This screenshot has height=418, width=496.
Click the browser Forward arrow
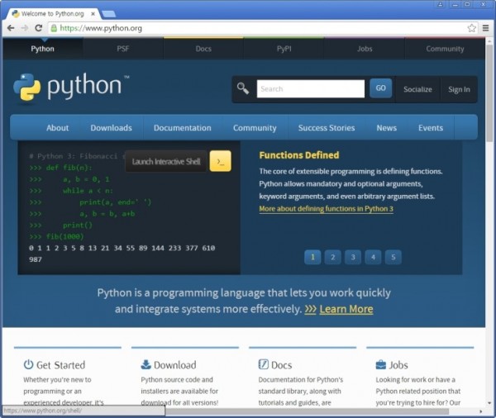click(x=24, y=28)
